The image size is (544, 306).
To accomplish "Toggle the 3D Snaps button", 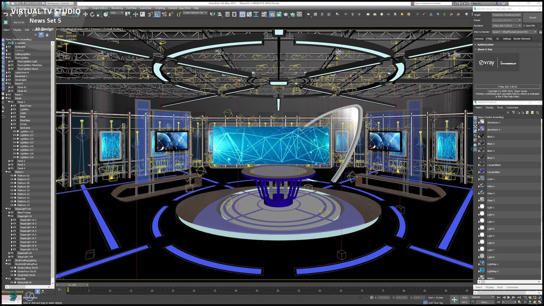I will tap(150, 14).
